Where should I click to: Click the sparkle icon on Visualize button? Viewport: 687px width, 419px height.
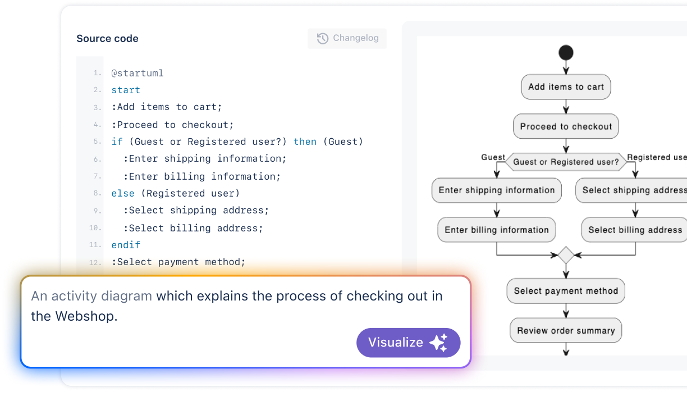[438, 343]
